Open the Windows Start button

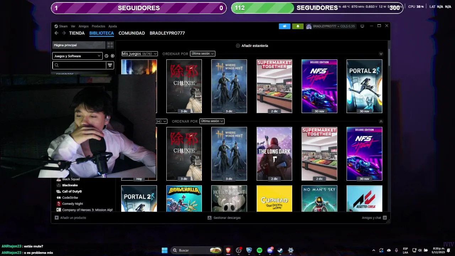click(165, 250)
